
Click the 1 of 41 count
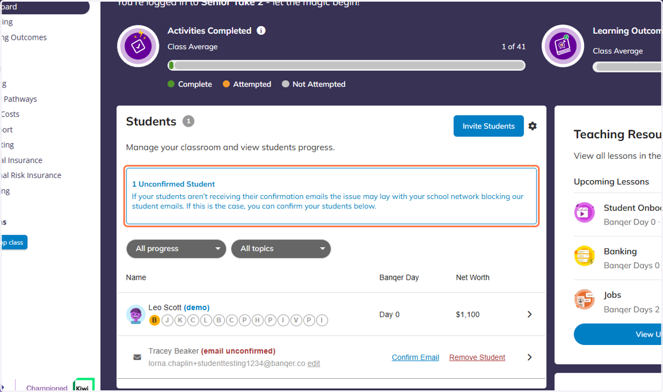tap(513, 47)
